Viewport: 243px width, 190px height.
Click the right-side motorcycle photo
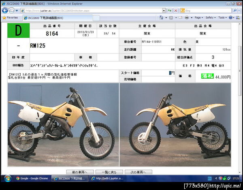click(175, 125)
